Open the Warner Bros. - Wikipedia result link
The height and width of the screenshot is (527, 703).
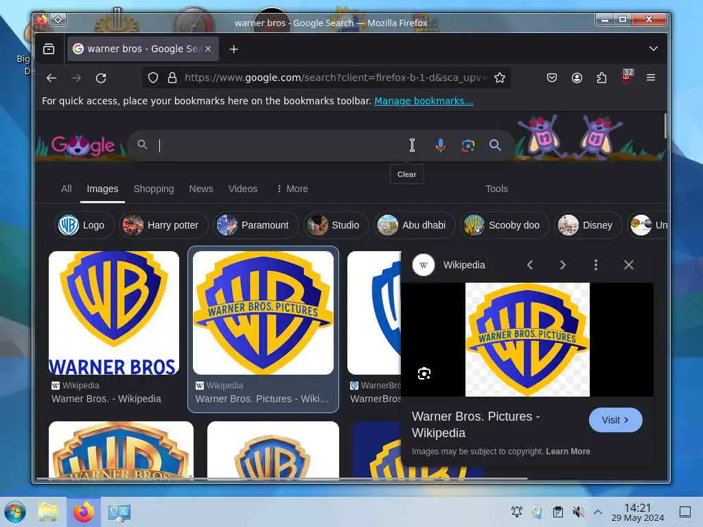point(106,399)
